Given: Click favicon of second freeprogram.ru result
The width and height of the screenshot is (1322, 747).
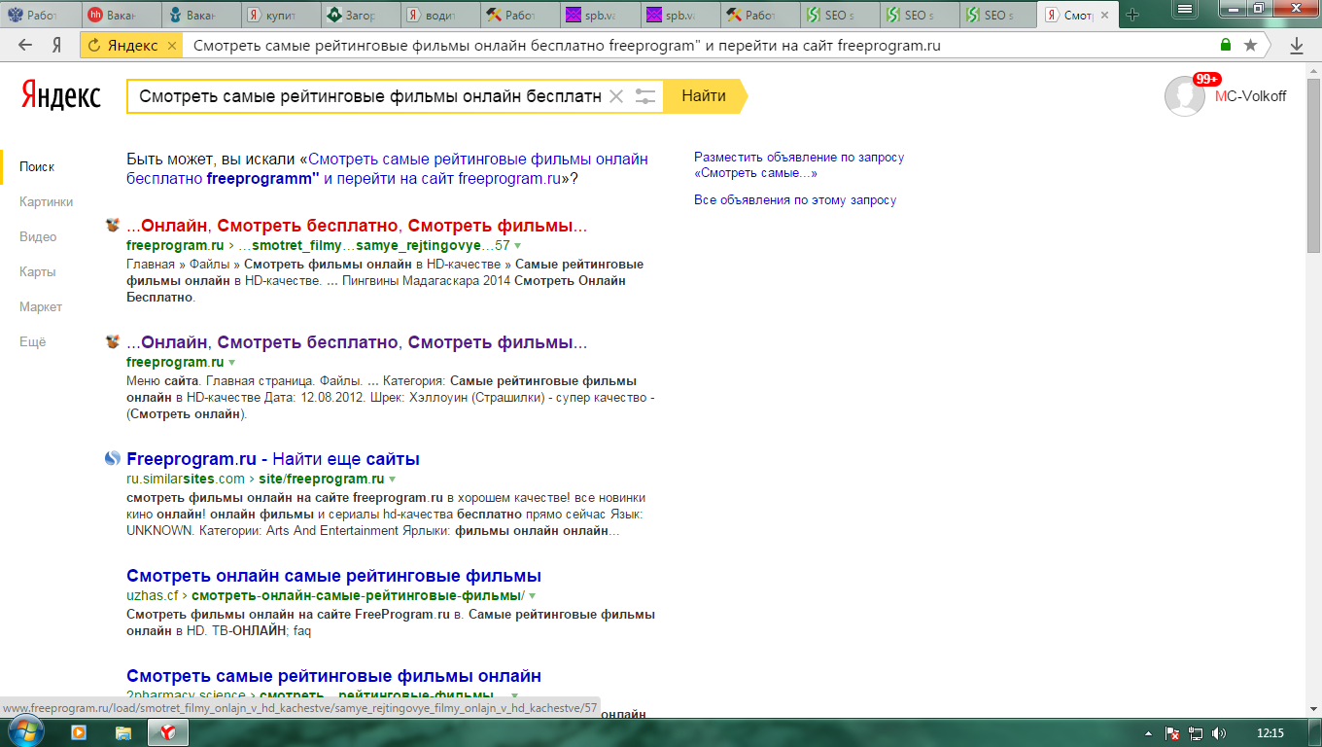Looking at the screenshot, I should (113, 342).
